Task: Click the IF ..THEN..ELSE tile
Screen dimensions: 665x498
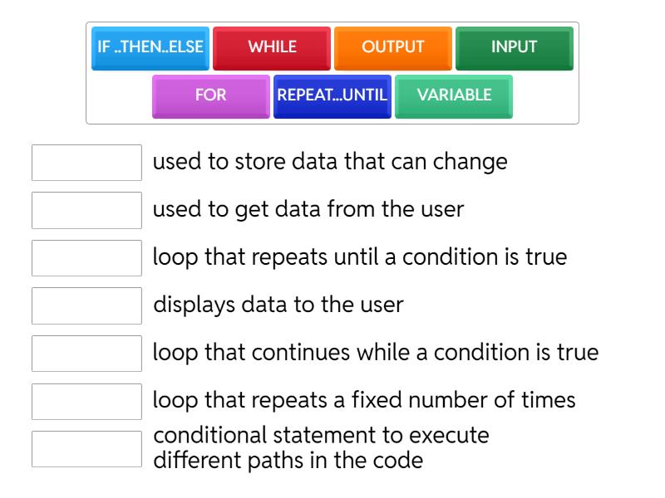Action: (150, 47)
